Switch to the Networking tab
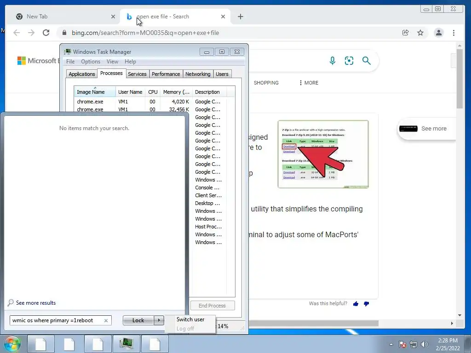The height and width of the screenshot is (353, 471). [198, 74]
